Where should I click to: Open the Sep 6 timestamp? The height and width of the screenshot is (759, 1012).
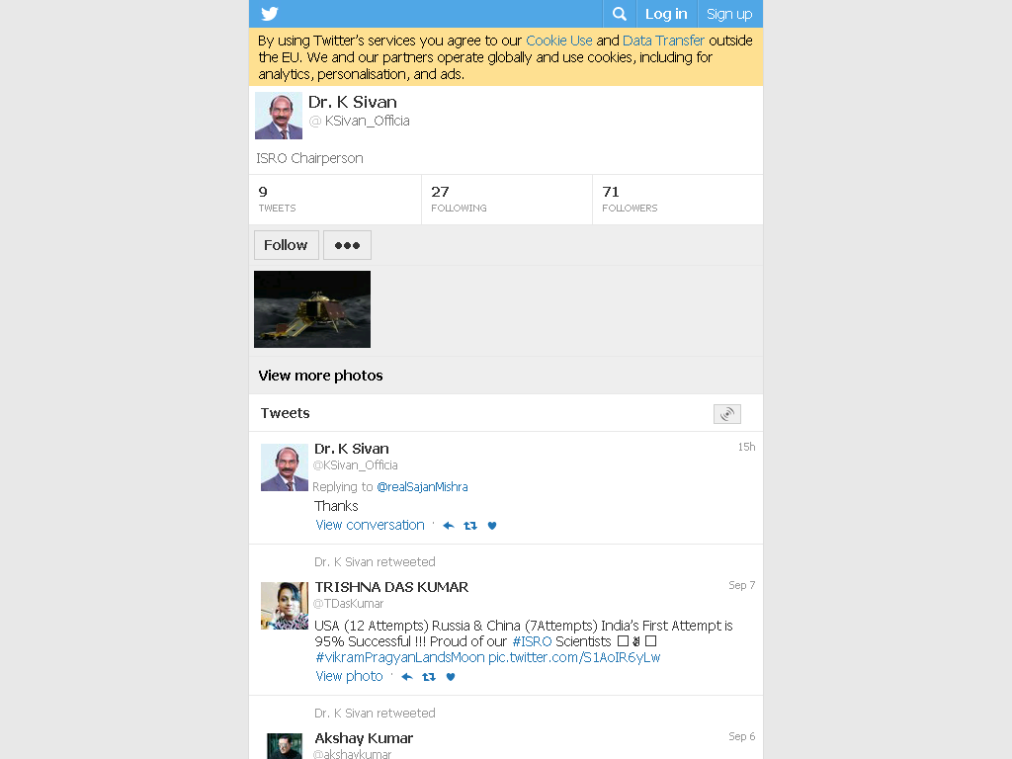tap(741, 735)
